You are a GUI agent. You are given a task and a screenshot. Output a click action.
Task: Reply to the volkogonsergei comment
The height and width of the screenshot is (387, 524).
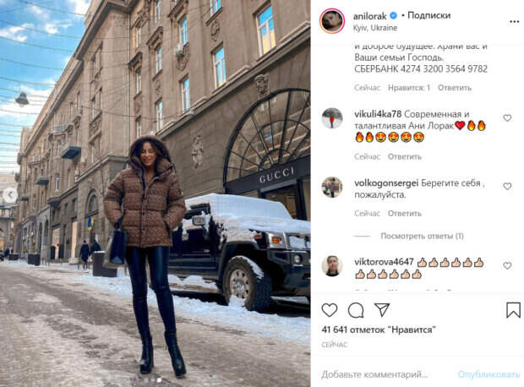click(404, 213)
